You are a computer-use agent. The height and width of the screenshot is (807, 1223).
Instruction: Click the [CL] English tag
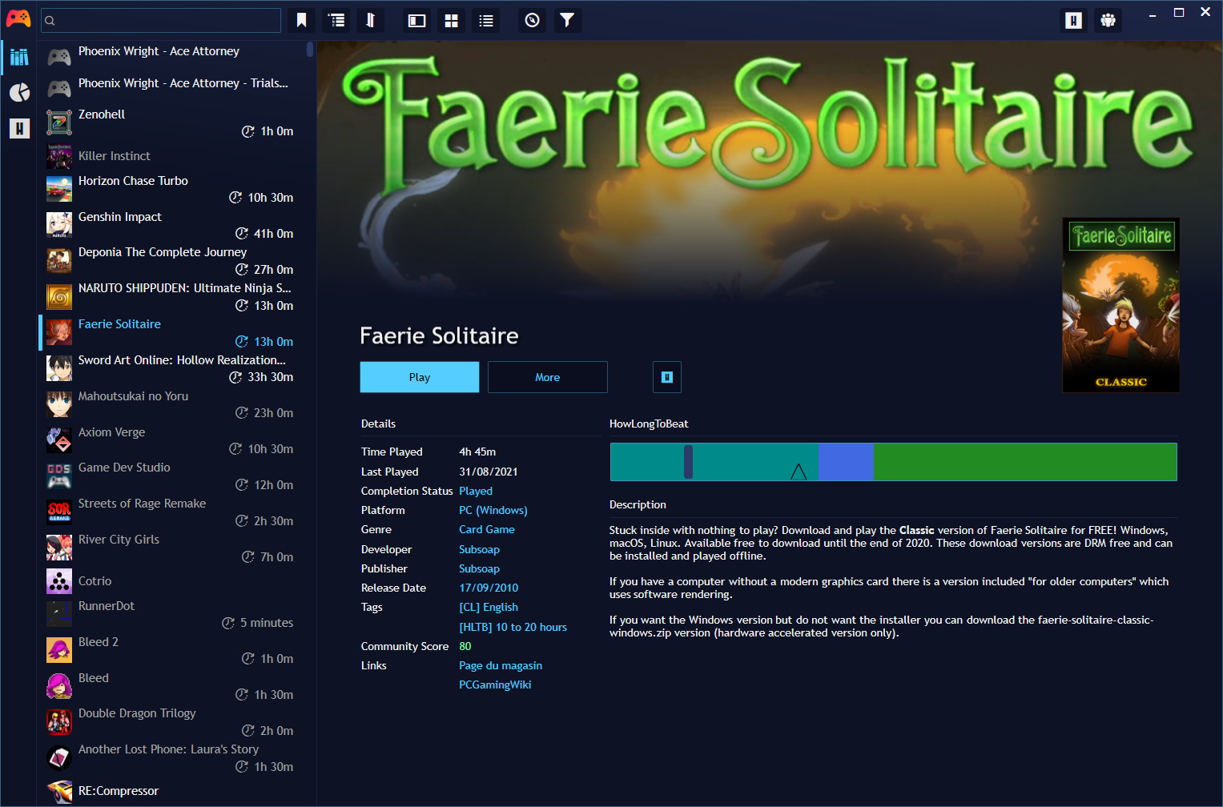(x=489, y=607)
